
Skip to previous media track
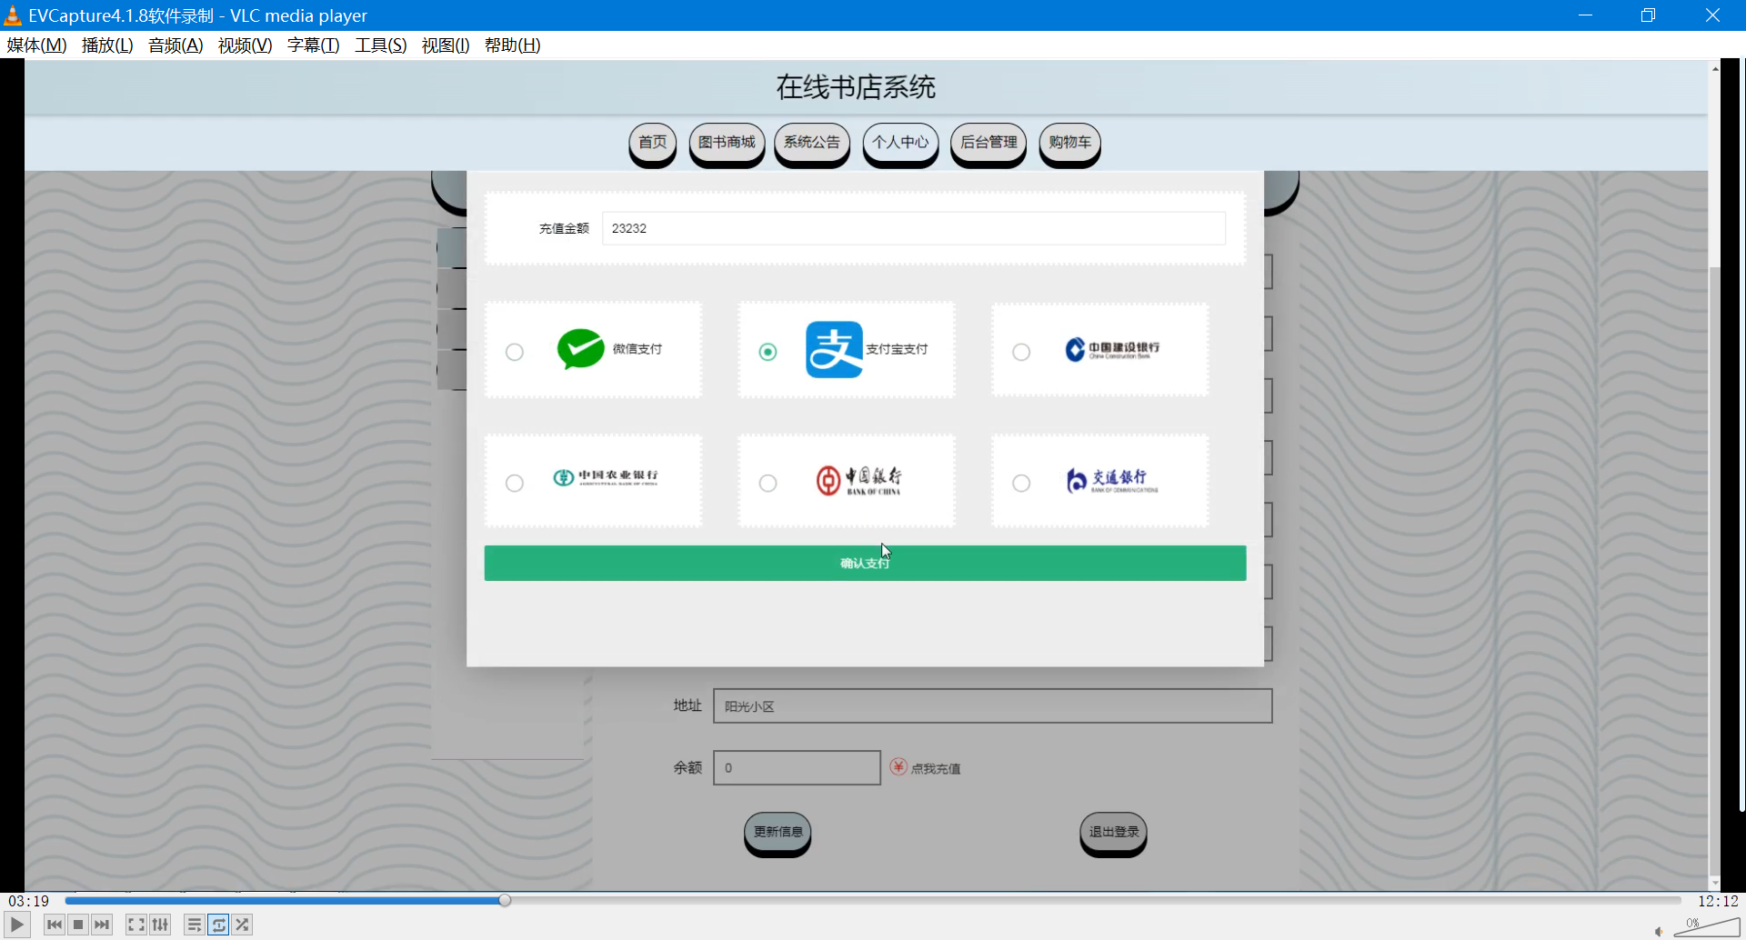[x=55, y=925]
